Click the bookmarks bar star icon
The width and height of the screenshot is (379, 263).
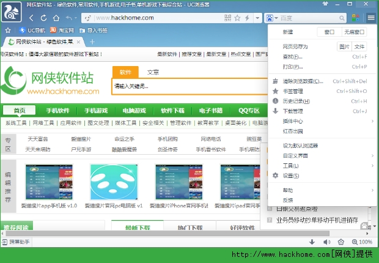(x=8, y=30)
